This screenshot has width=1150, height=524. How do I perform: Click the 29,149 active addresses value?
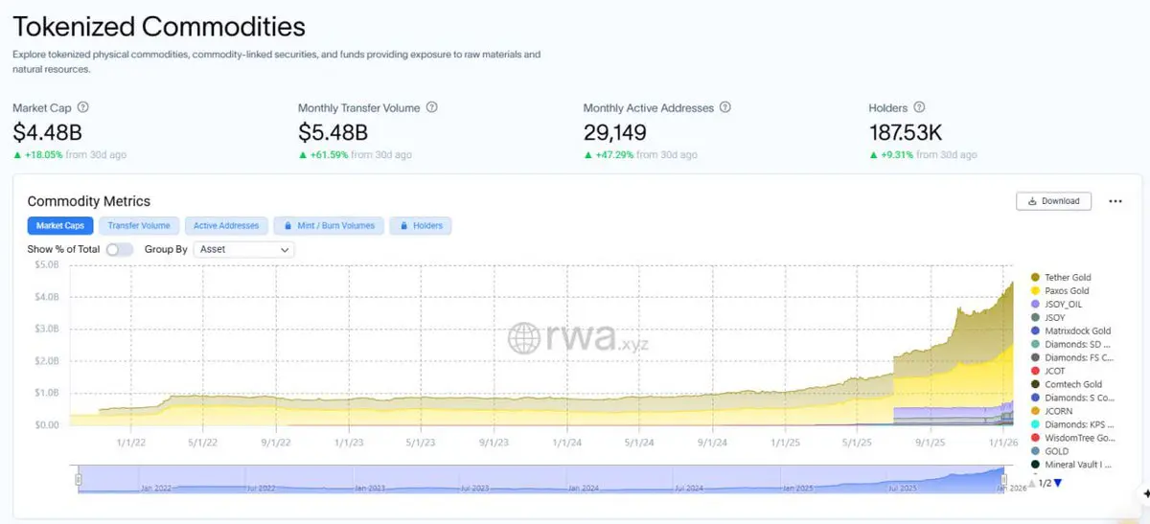(x=614, y=132)
